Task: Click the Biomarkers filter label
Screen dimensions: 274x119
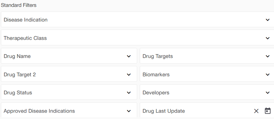Action: (x=156, y=75)
